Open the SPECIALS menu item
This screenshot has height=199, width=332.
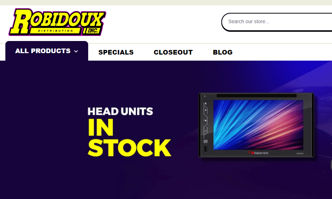pyautogui.click(x=116, y=52)
